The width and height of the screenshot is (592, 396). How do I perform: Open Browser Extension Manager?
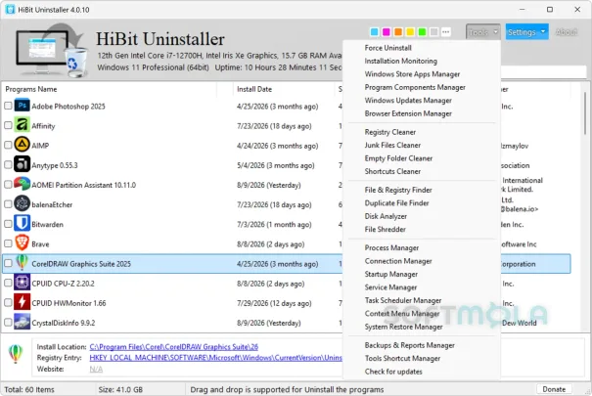point(408,113)
